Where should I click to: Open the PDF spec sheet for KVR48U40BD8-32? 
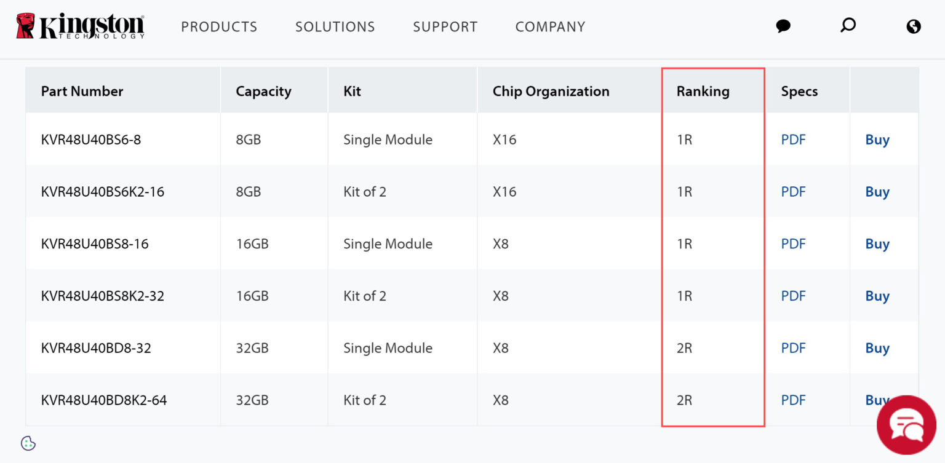click(793, 348)
